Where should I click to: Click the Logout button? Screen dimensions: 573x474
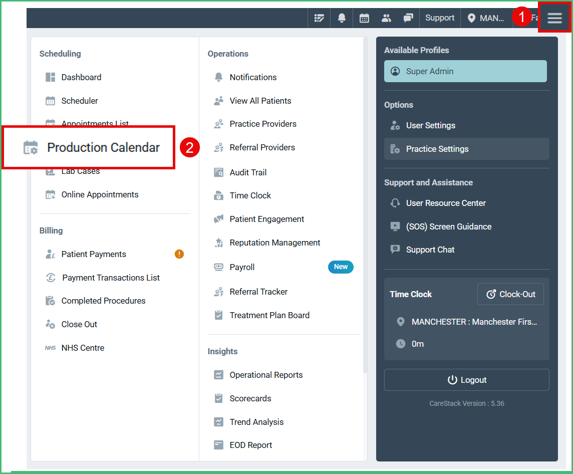(466, 380)
